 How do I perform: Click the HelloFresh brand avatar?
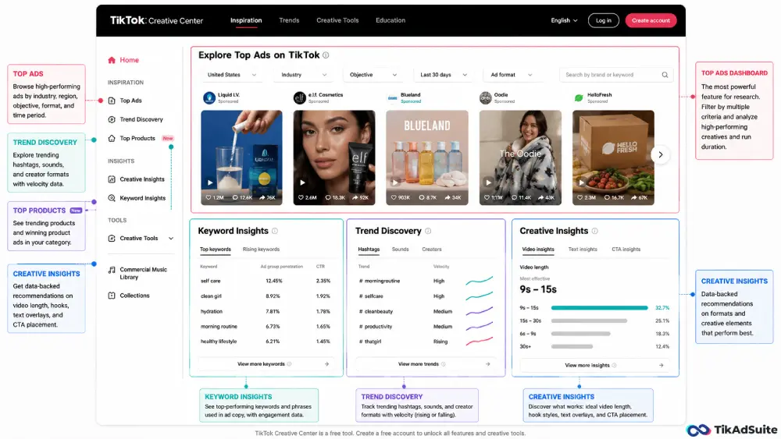click(x=578, y=97)
